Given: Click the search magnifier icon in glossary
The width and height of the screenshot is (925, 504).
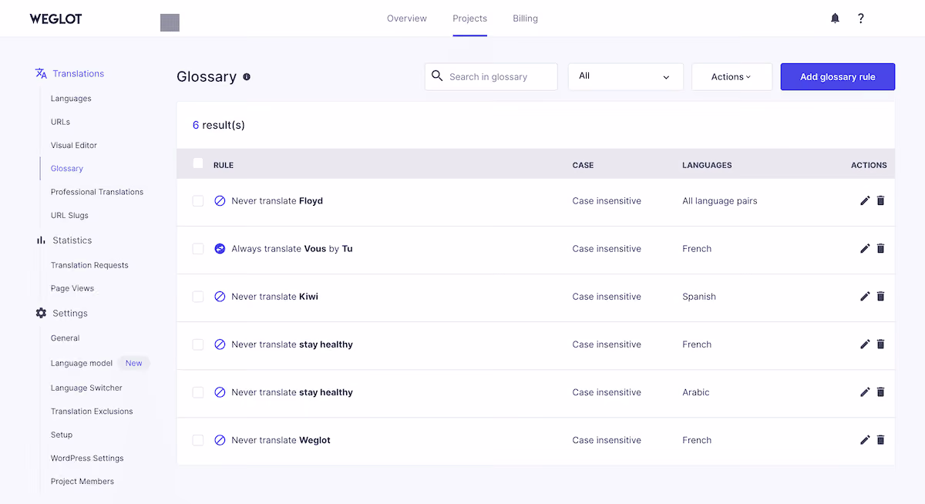Looking at the screenshot, I should [437, 76].
